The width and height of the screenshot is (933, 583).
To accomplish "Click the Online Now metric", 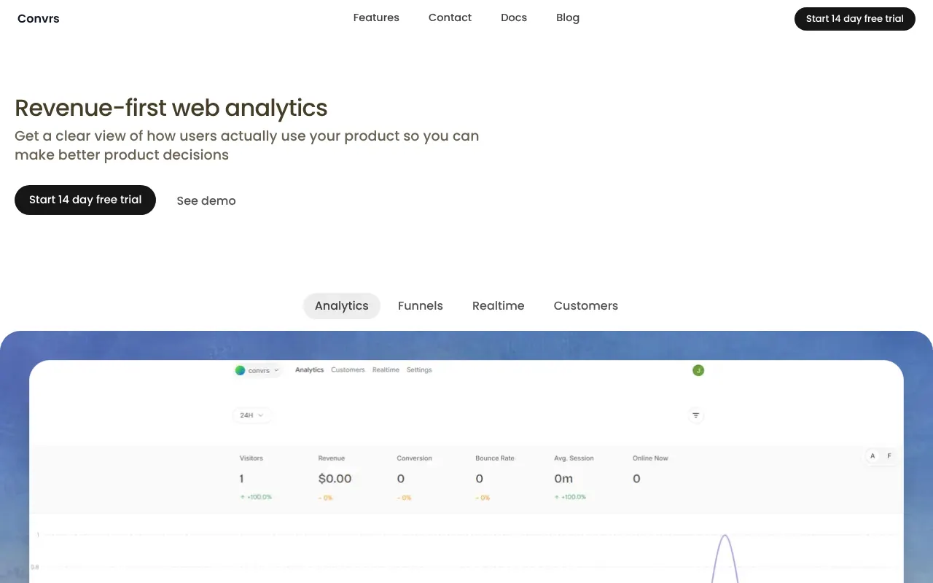I will [x=650, y=470].
